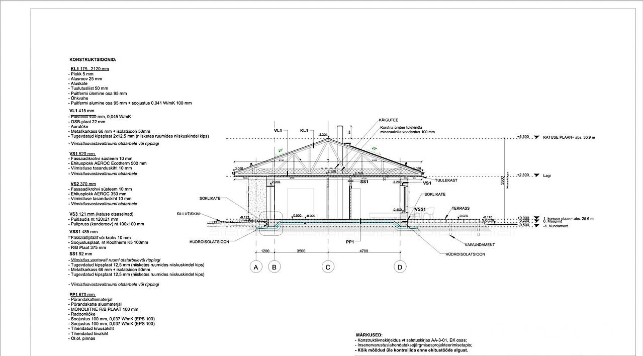Image resolution: width=643 pixels, height=356 pixels.
Task: Select grid axis bubble C
Action: [x=328, y=267]
